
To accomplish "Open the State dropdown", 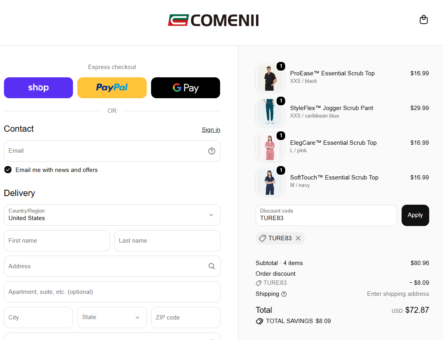I will [x=112, y=318].
